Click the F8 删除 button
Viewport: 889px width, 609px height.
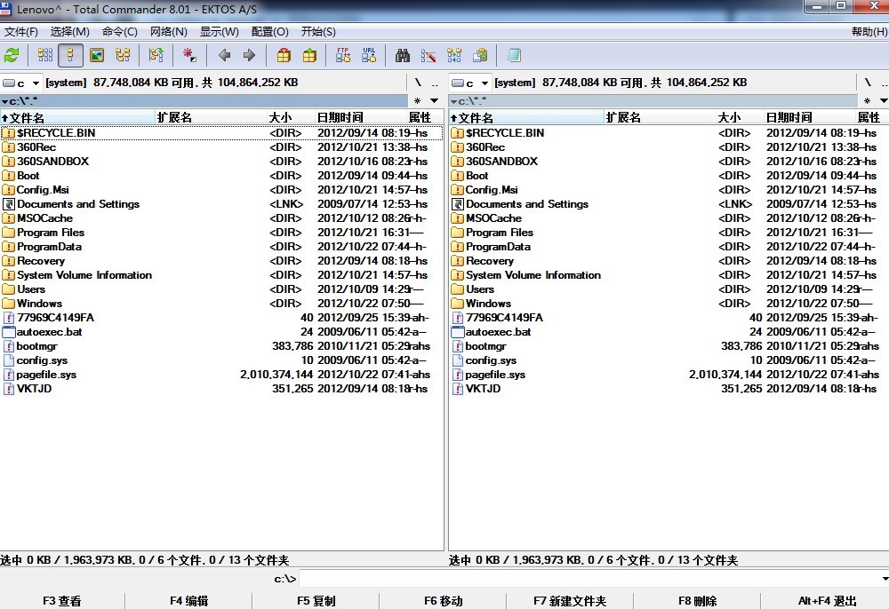point(697,600)
